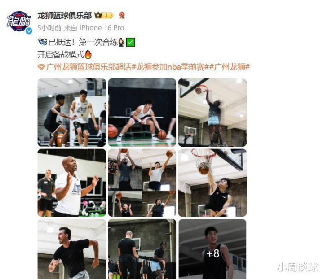The image size is (323, 279).
Task: Click the green checkmark emoji
Action: pyautogui.click(x=130, y=42)
